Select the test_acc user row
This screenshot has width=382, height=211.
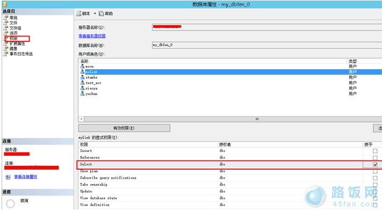pos(230,83)
